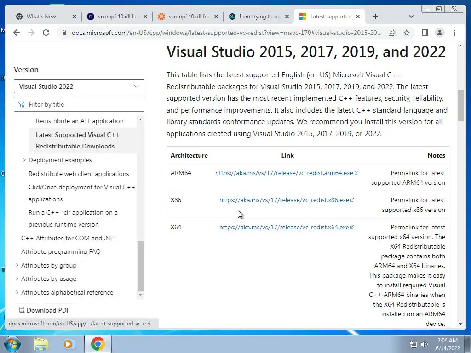This screenshot has height=353, width=471.
Task: Reload the current page
Action: click(46, 33)
